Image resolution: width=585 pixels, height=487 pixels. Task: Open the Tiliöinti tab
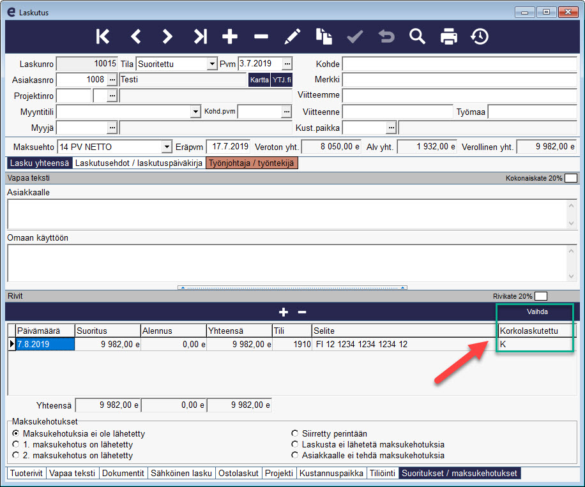[383, 473]
